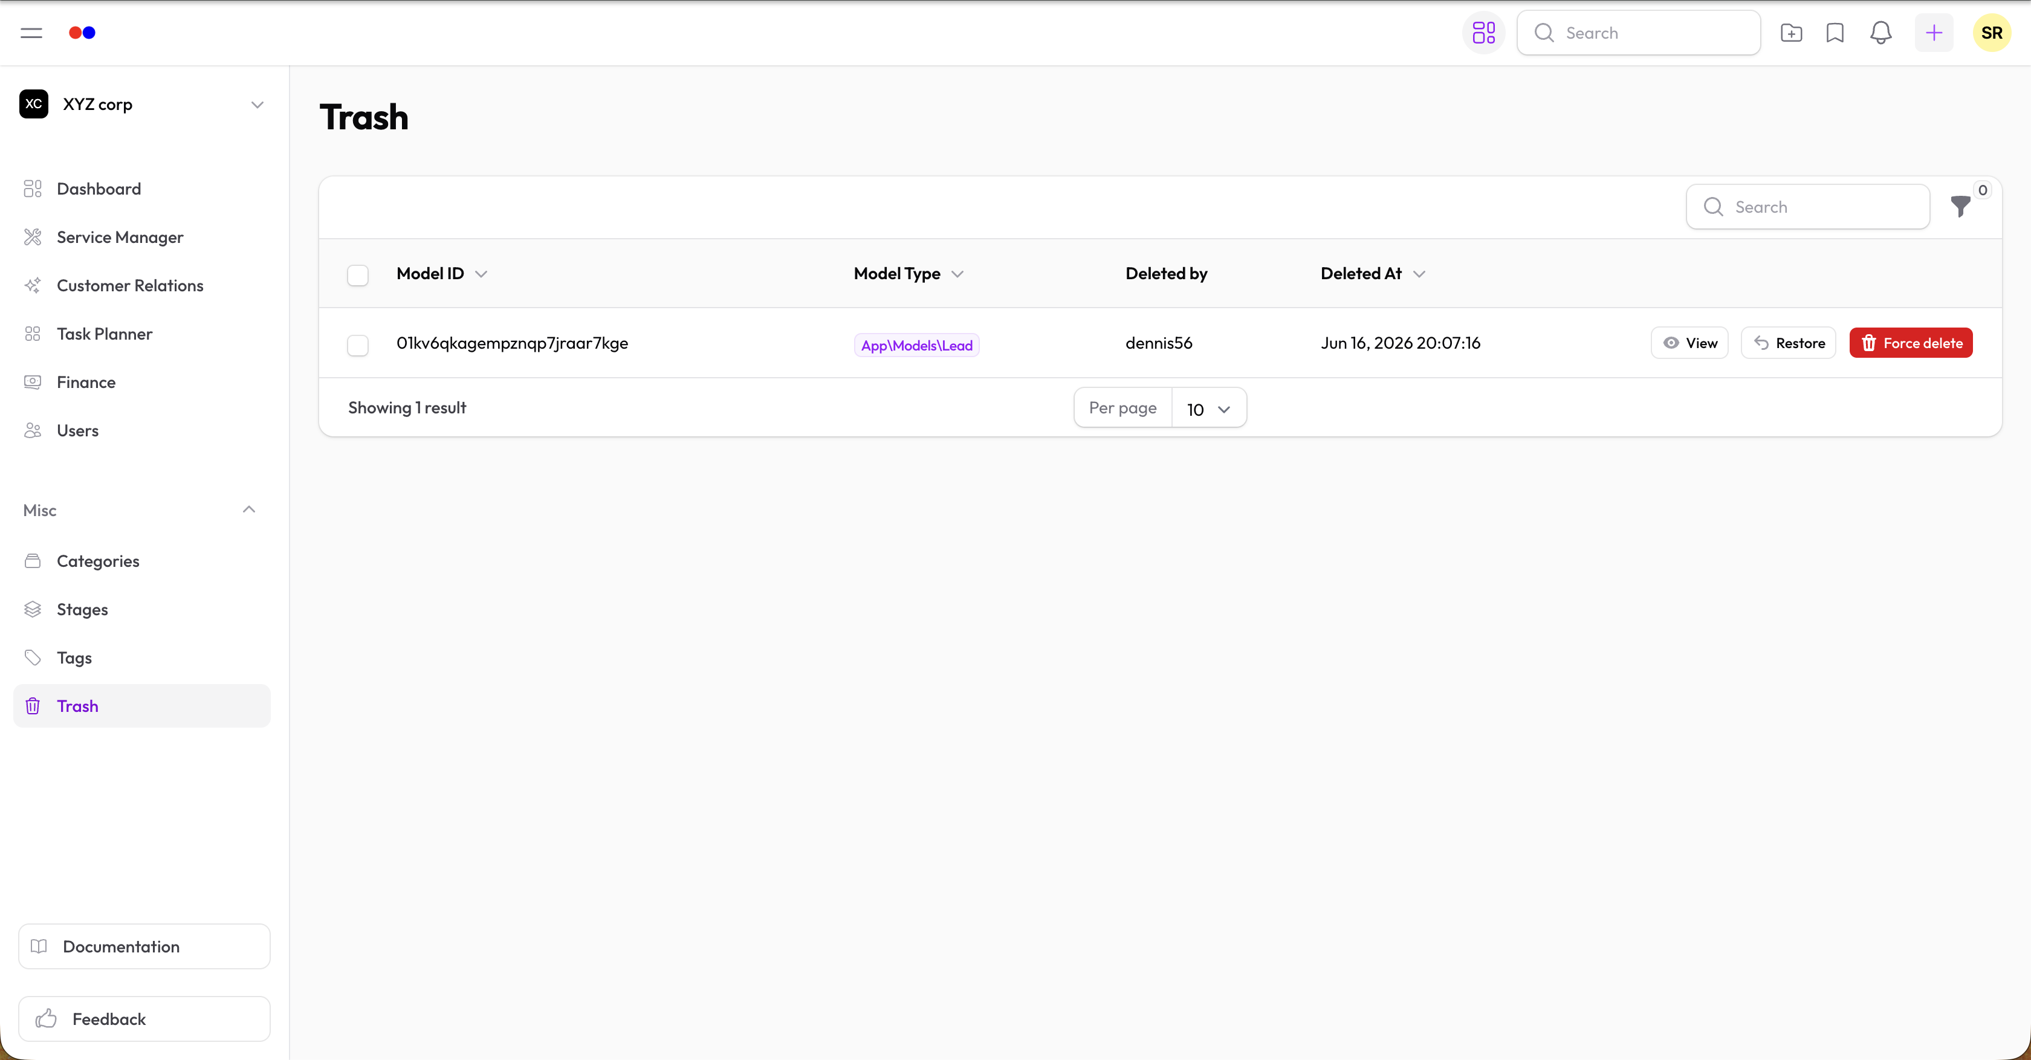
Task: Expand the XYZ corp workspace dropdown
Action: coord(257,105)
